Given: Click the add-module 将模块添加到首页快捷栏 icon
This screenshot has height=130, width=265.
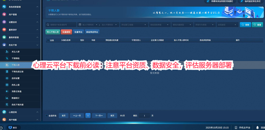Looking at the screenshot, I should point(208,1).
